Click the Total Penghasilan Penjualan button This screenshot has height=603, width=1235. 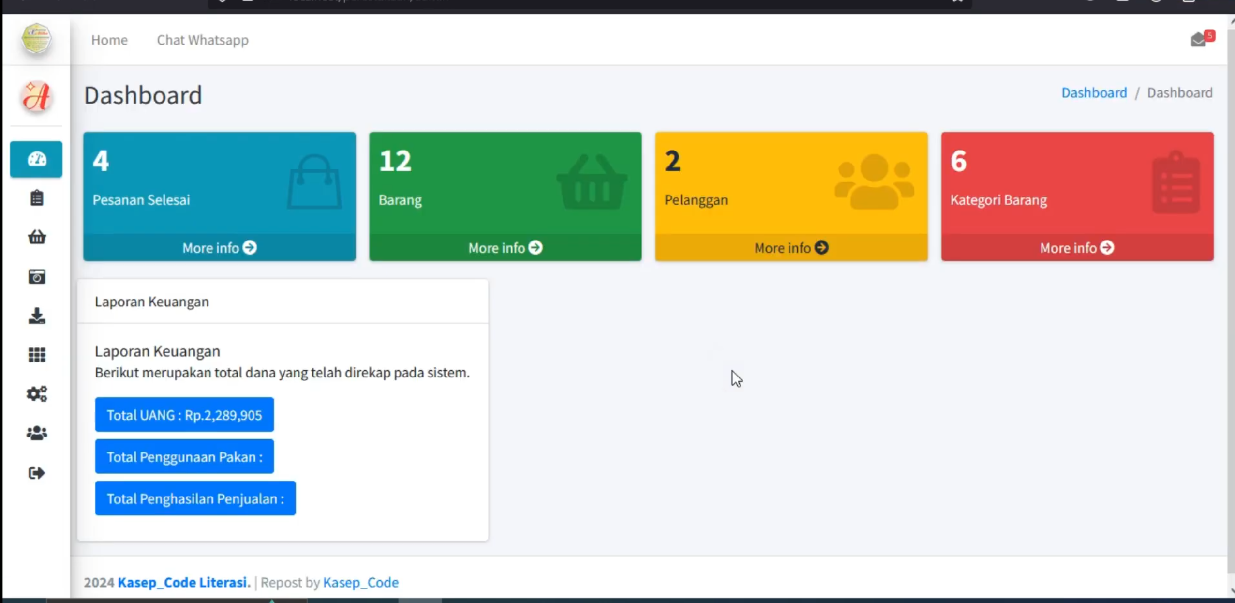pyautogui.click(x=195, y=498)
